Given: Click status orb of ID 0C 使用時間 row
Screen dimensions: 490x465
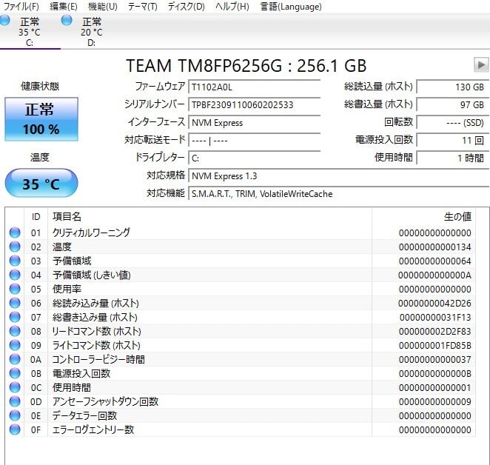Looking at the screenshot, I should pos(15,387).
